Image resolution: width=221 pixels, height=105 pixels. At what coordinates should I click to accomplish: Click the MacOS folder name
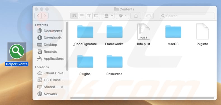click(x=173, y=44)
